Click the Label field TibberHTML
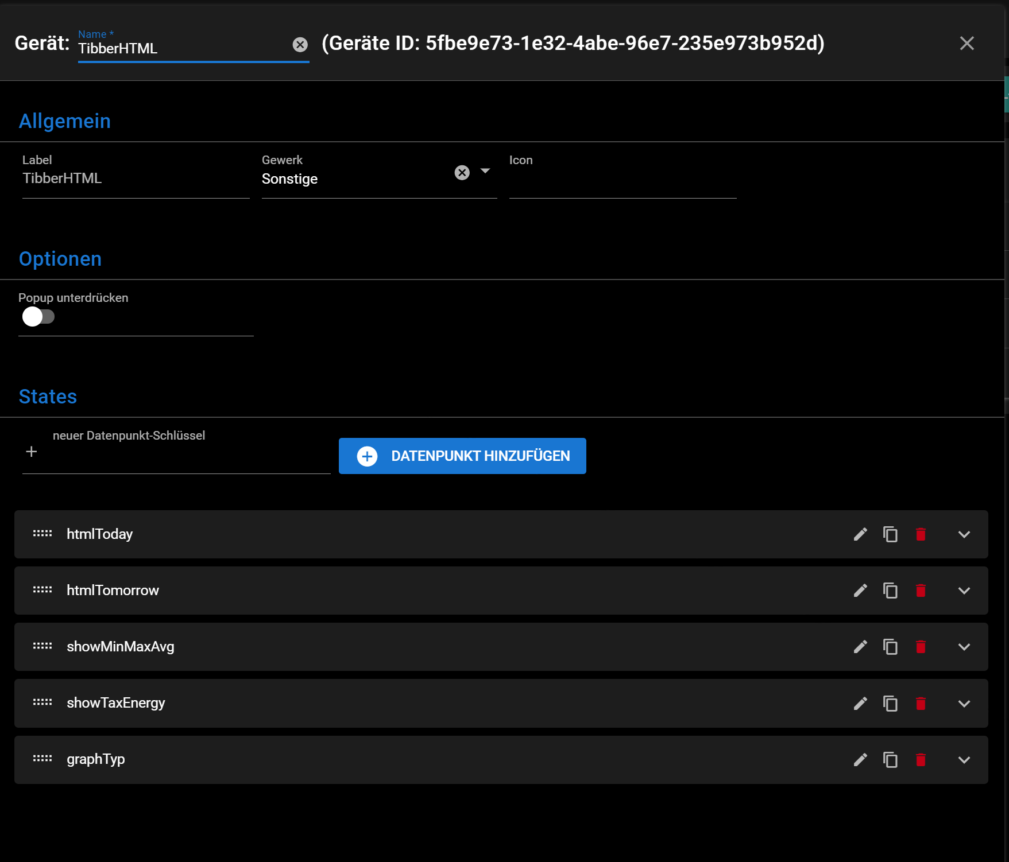This screenshot has width=1009, height=862. 136,179
